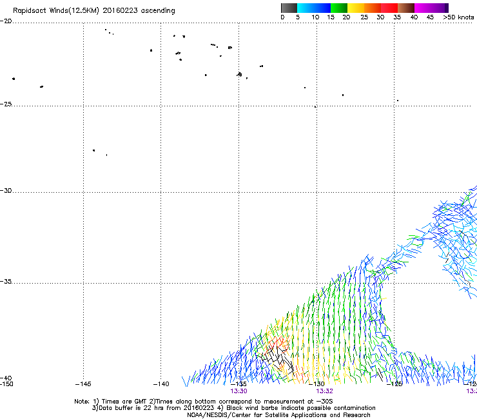Screen dimensions: 477x419
Task: Click the legend label '40' under color bar
Action: click(414, 17)
